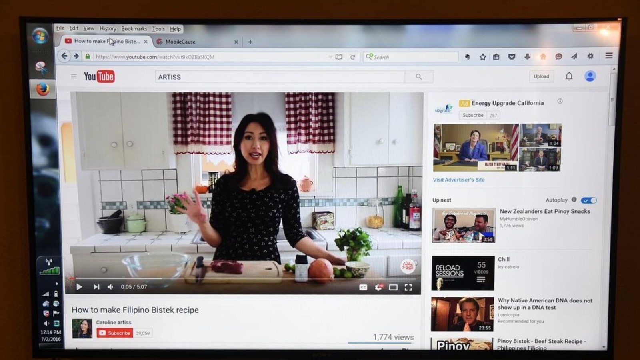Close the How to make Filipino Bistek tab
The height and width of the screenshot is (360, 640).
tap(146, 41)
